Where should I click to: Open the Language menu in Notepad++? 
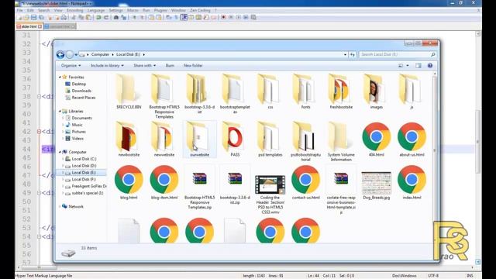[96, 10]
